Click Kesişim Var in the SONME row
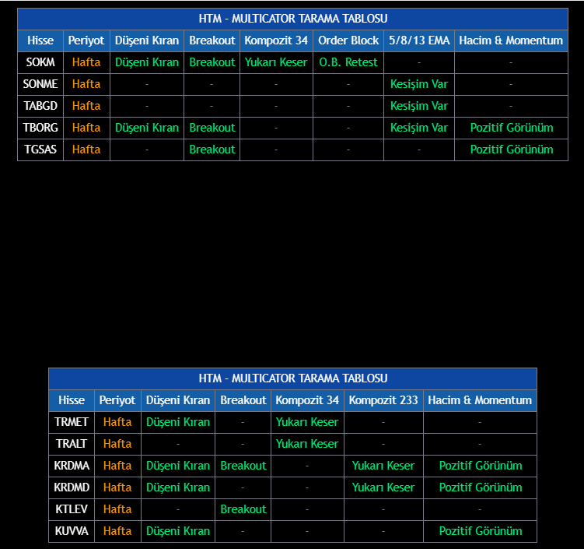 pyautogui.click(x=419, y=84)
